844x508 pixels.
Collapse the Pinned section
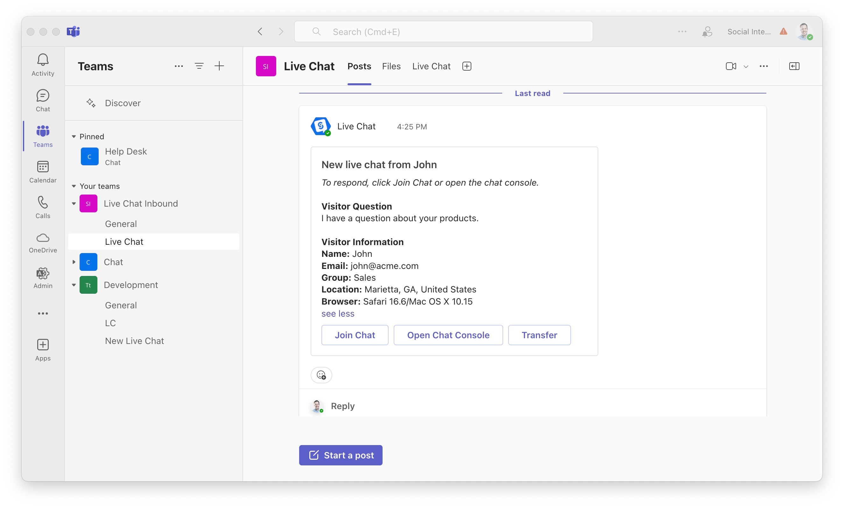[74, 136]
